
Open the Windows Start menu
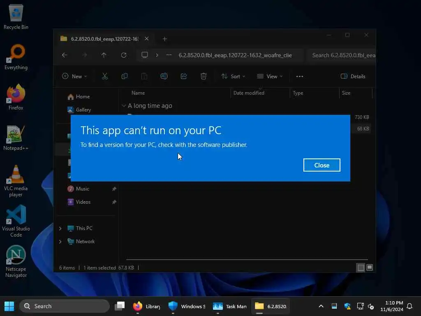click(9, 306)
